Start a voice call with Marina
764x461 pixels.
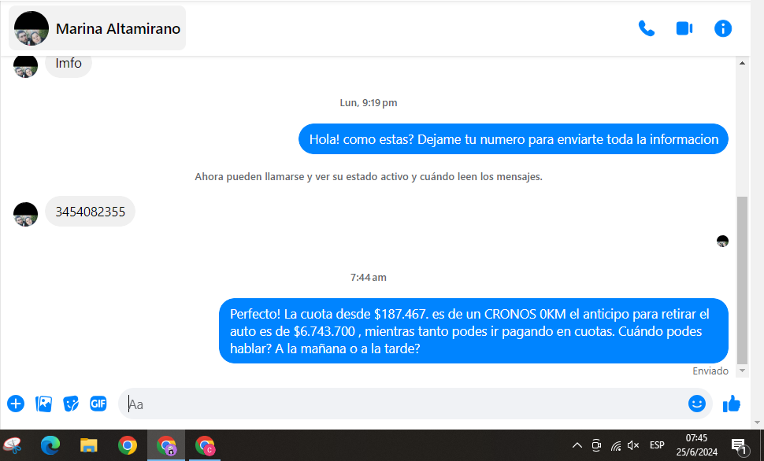click(x=646, y=28)
